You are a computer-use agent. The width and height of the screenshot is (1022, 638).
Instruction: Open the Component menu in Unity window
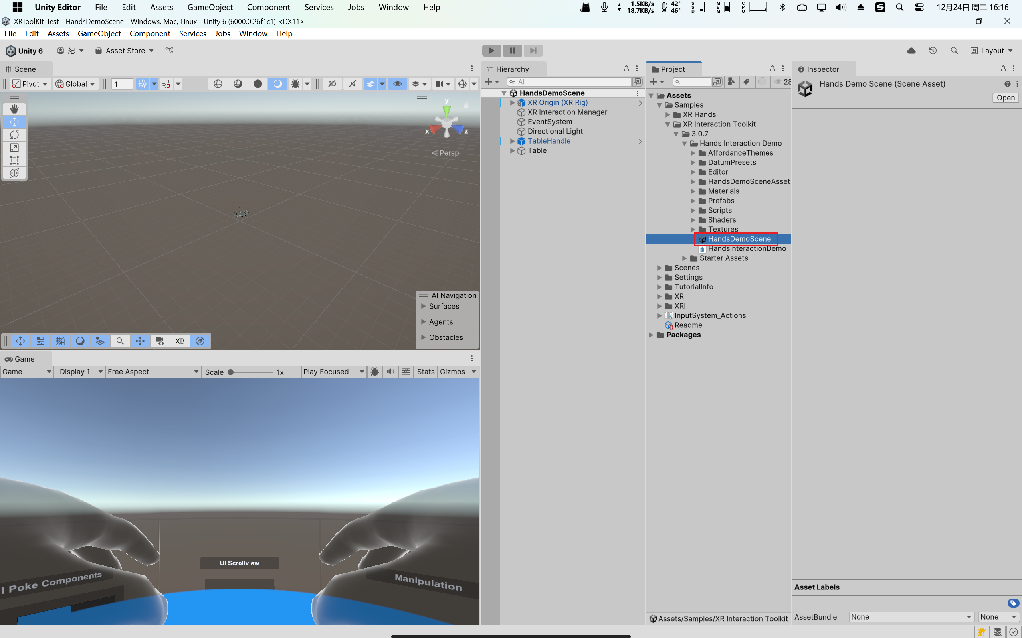coord(150,33)
